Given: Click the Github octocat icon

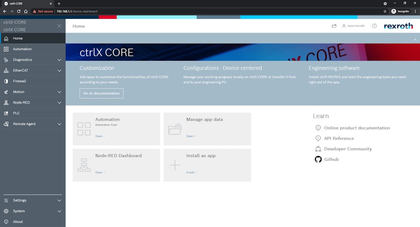Looking at the screenshot, I should [x=318, y=159].
